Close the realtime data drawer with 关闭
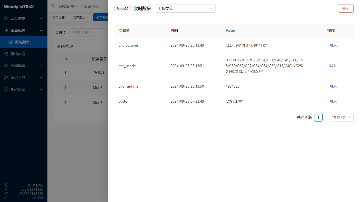Image resolution: width=360 pixels, height=202 pixels. (346, 8)
